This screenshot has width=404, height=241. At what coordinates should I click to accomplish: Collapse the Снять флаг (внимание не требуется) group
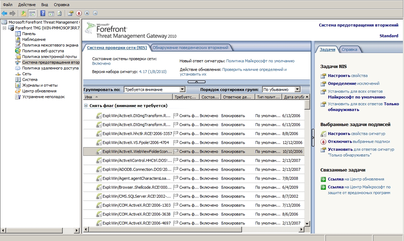(86, 106)
